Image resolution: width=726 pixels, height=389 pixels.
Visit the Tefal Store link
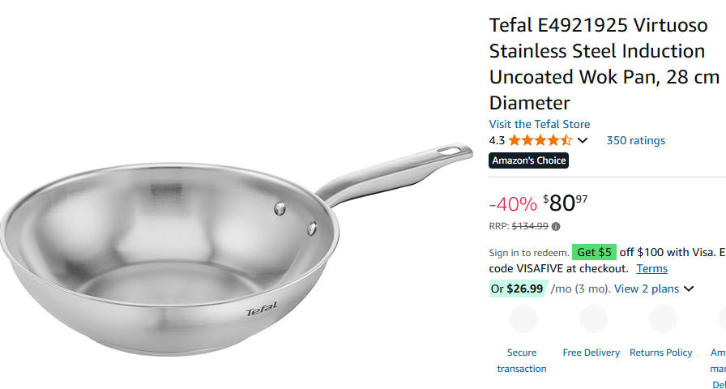pos(540,124)
